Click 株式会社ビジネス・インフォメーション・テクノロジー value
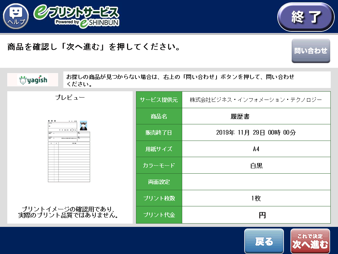Viewport: 338px width, 254px height. point(256,100)
